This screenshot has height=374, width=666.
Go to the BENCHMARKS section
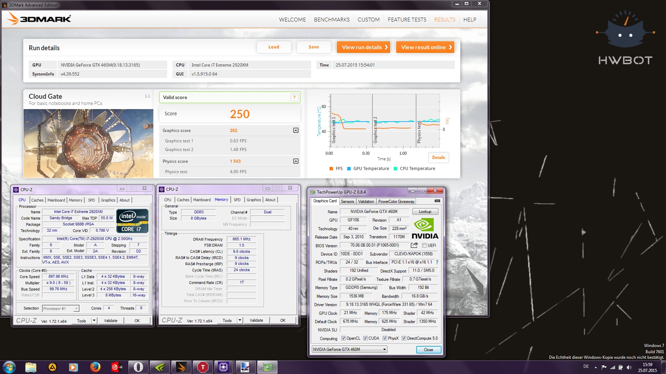click(332, 19)
